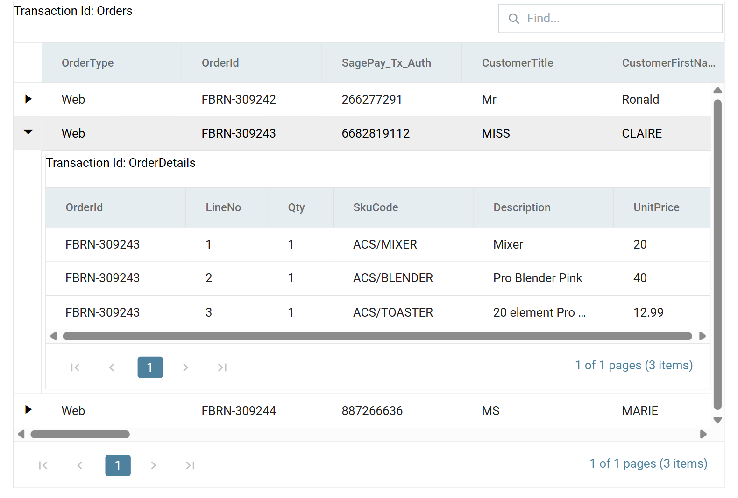Sort details by LineNo column header
This screenshot has height=498, width=738.
pos(227,207)
